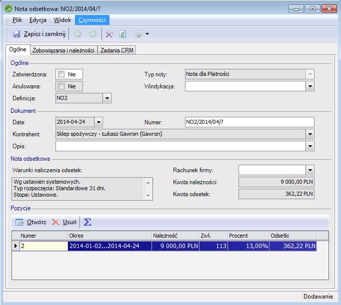Click the Zwł. cell with 113
Viewport: 341px width, 305px height.
tap(213, 246)
